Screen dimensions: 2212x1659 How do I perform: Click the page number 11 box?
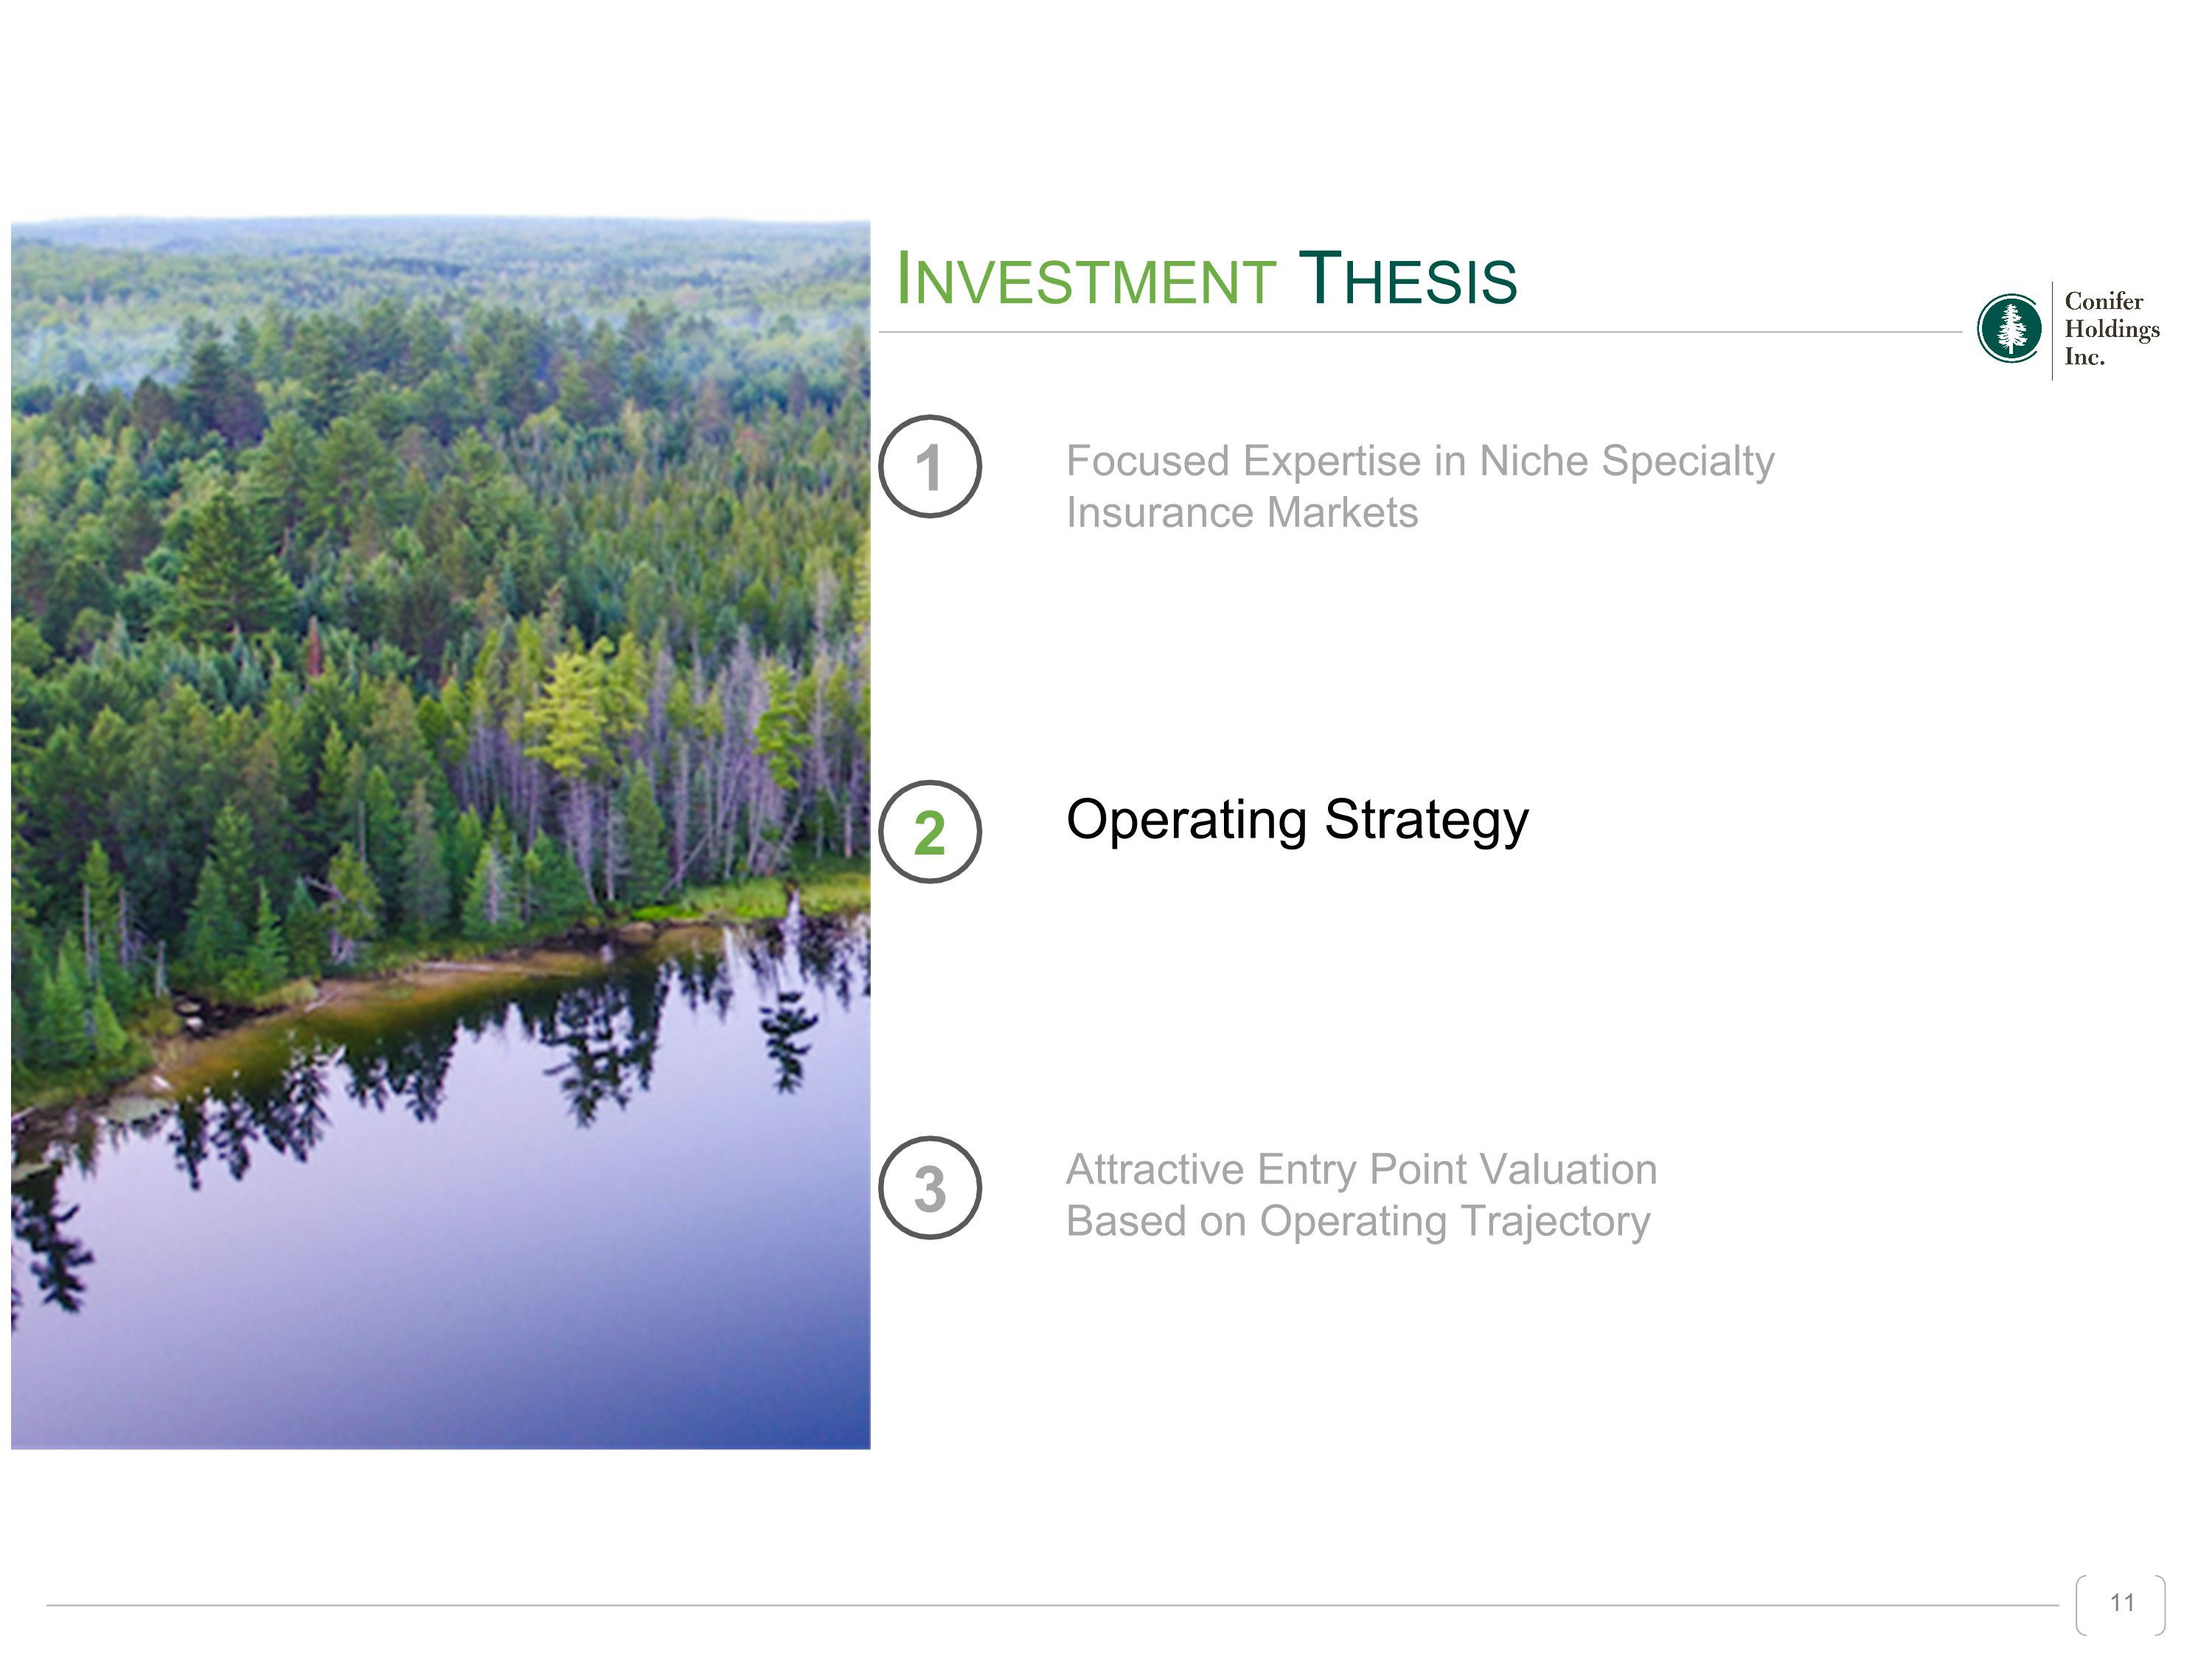click(2121, 1603)
